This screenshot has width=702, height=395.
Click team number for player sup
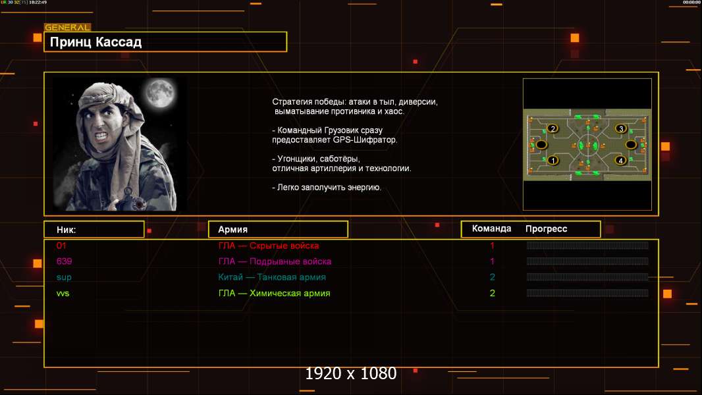point(492,277)
